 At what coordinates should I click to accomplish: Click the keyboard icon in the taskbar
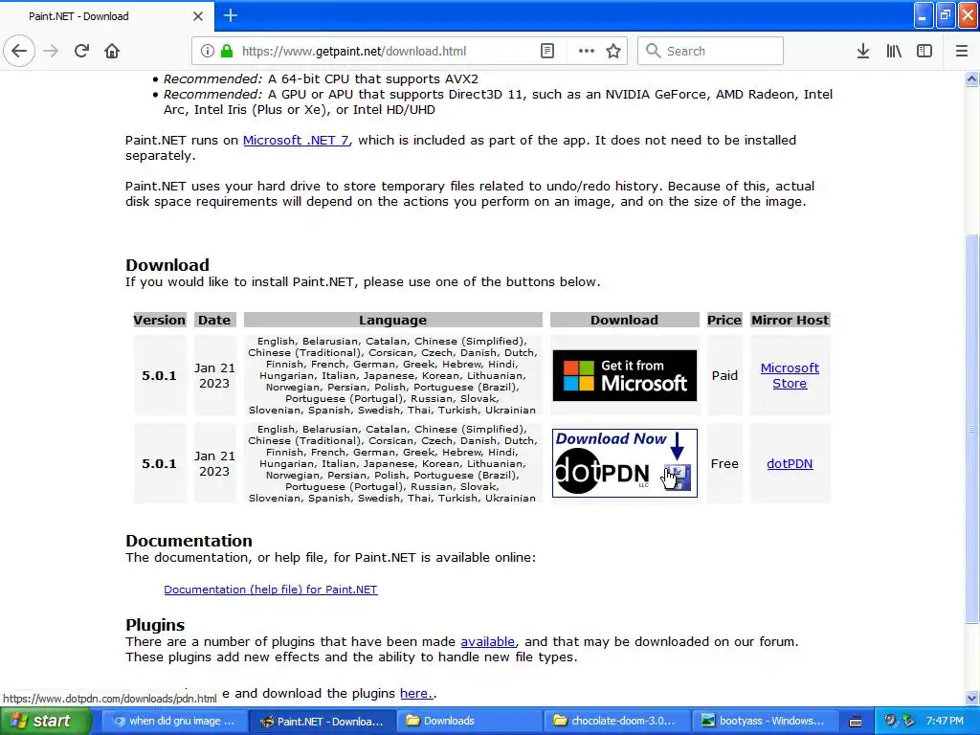[x=856, y=722]
